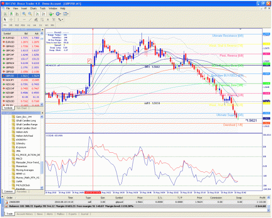Open the Symbols tab
The height and width of the screenshot is (218, 272).
[8, 108]
